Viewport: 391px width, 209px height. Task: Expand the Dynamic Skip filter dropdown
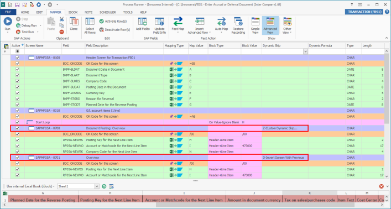[x=305, y=51]
